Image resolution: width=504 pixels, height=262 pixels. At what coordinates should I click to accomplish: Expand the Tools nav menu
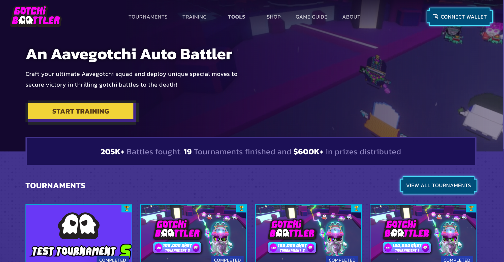click(237, 17)
